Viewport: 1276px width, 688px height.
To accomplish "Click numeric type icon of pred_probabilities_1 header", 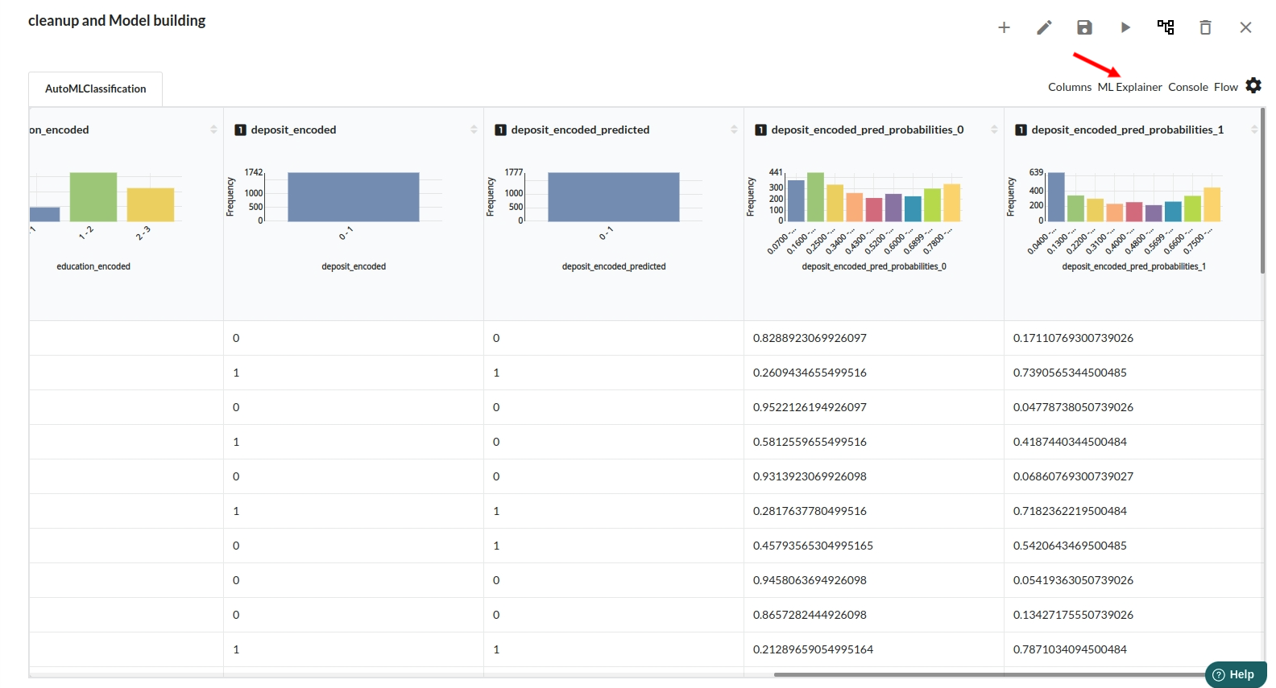I will [1021, 130].
